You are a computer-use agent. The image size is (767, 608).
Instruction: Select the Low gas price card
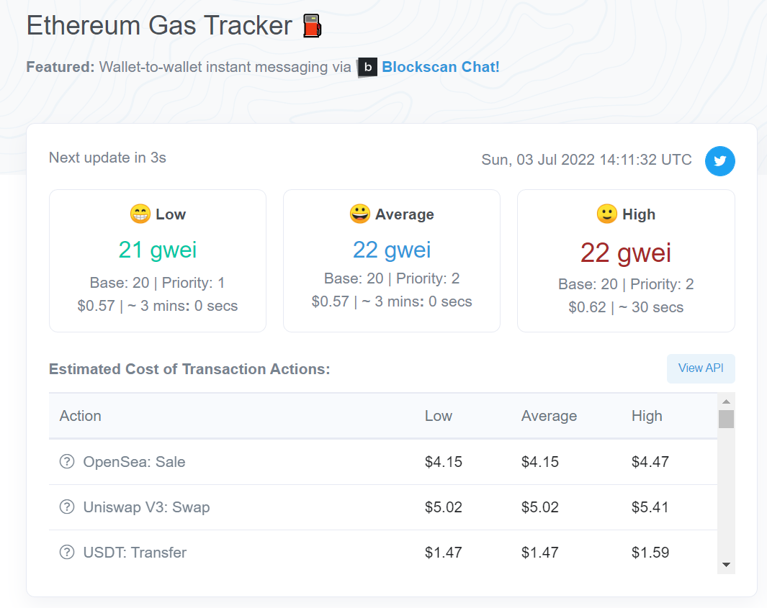(158, 260)
